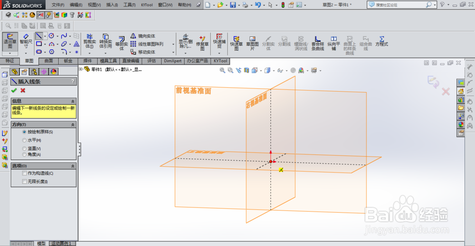Viewport: 475px width, 246px height.
Task: Click 套合样条曲线 fit spline tool
Action: (318, 43)
